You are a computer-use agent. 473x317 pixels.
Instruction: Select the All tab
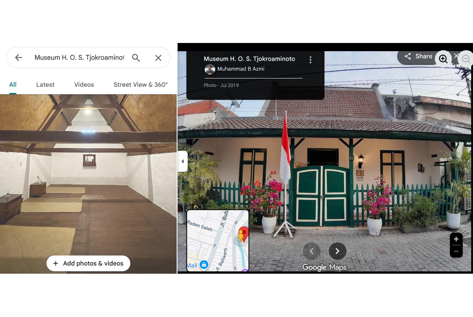click(x=13, y=85)
